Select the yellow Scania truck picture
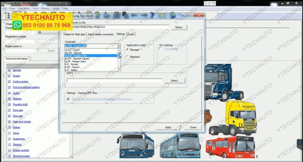Viewport: 303px width, 162px height. click(232, 117)
